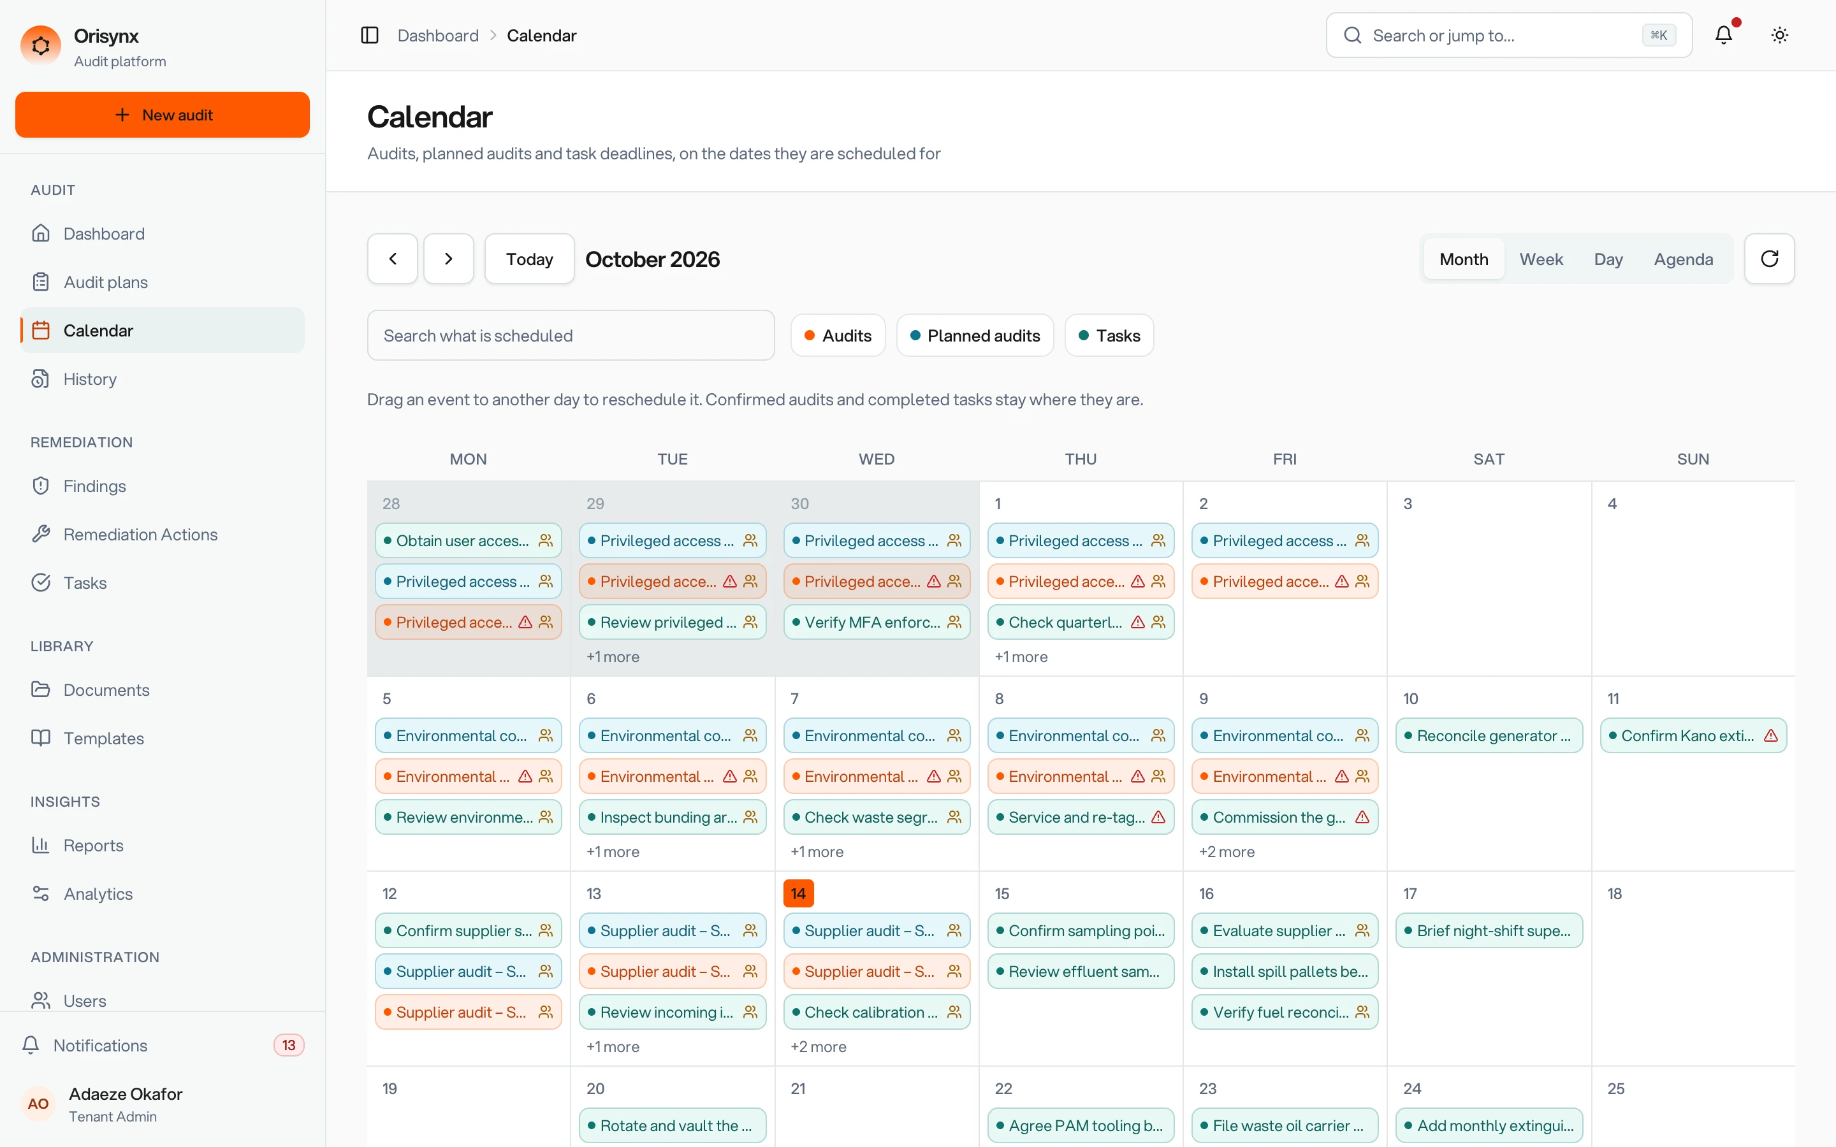Screen dimensions: 1836x1147
Task: Open Templates library
Action: click(x=163, y=738)
